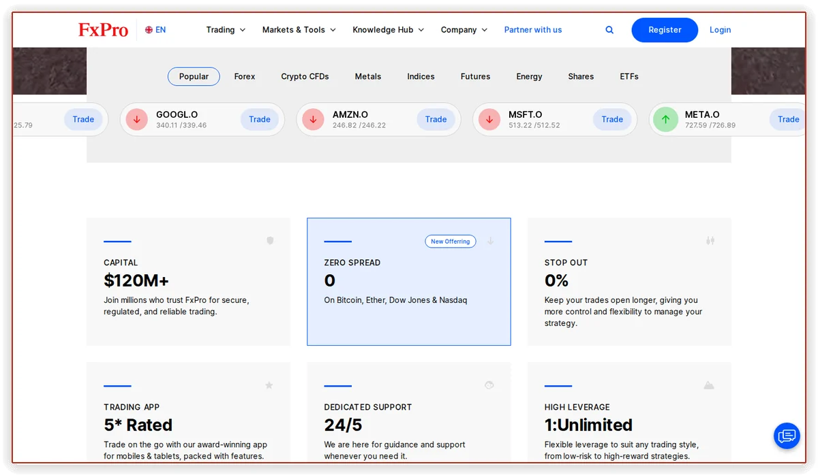This screenshot has width=818, height=475.
Task: Open the EN language selector
Action: (x=155, y=30)
